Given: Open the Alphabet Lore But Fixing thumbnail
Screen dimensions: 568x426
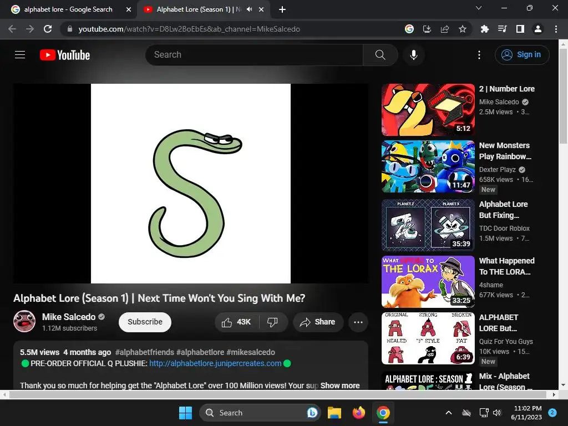Looking at the screenshot, I should click(428, 225).
